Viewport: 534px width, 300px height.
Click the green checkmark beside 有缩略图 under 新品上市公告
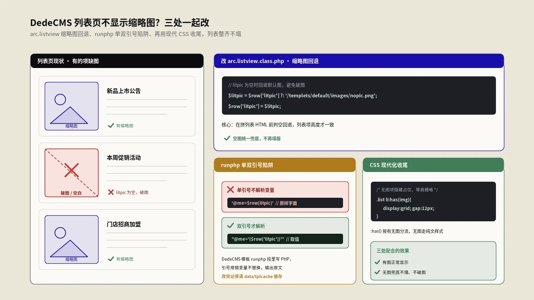[111, 126]
